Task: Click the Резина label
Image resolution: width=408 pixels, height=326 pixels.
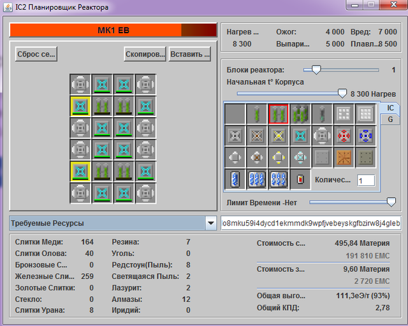Action: coord(126,242)
